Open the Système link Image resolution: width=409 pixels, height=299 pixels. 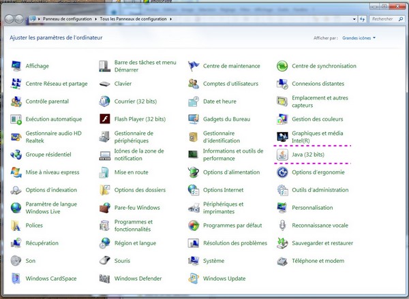[x=213, y=261]
